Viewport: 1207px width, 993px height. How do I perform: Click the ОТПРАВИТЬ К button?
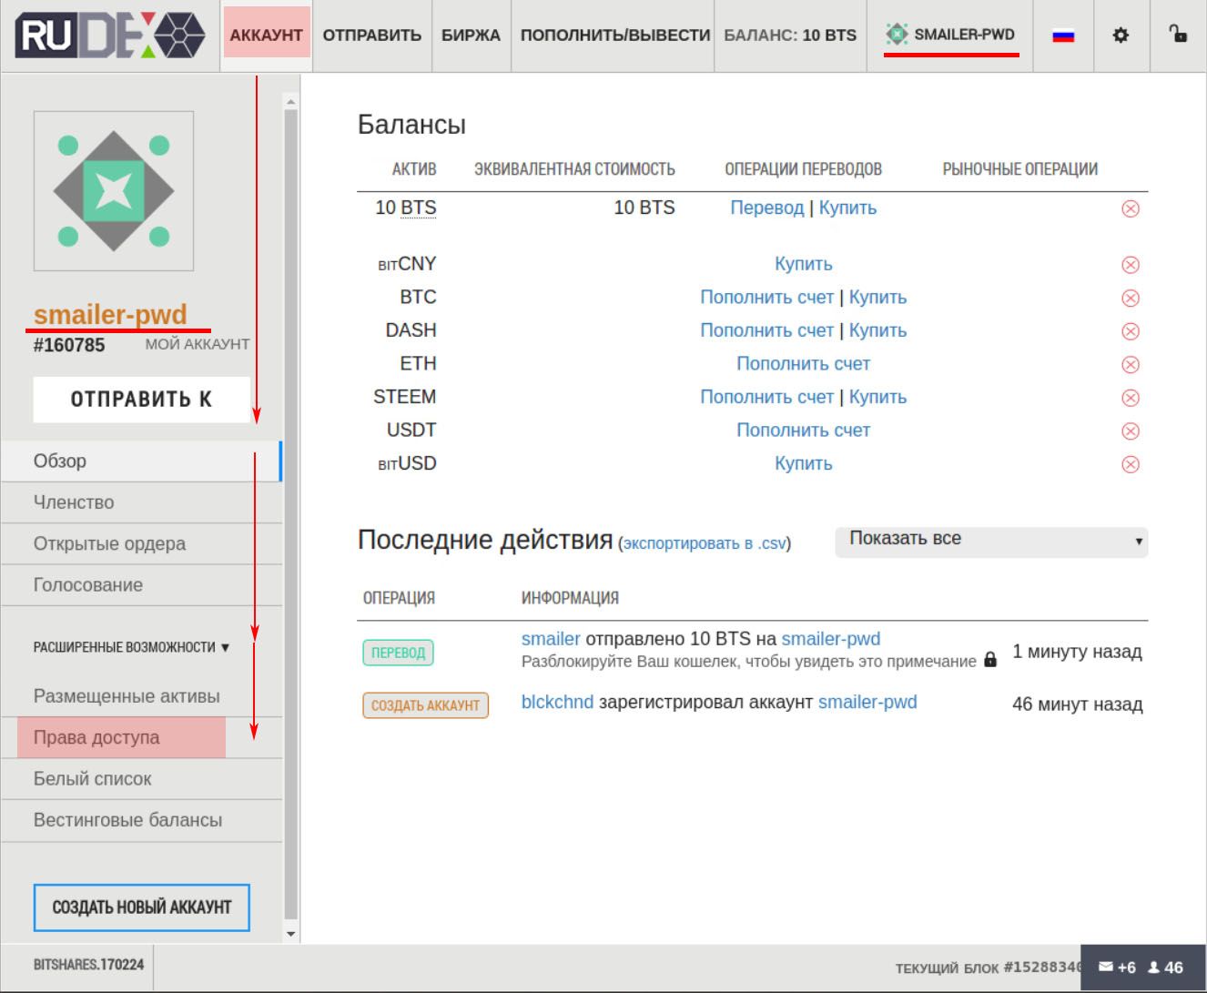(x=141, y=400)
